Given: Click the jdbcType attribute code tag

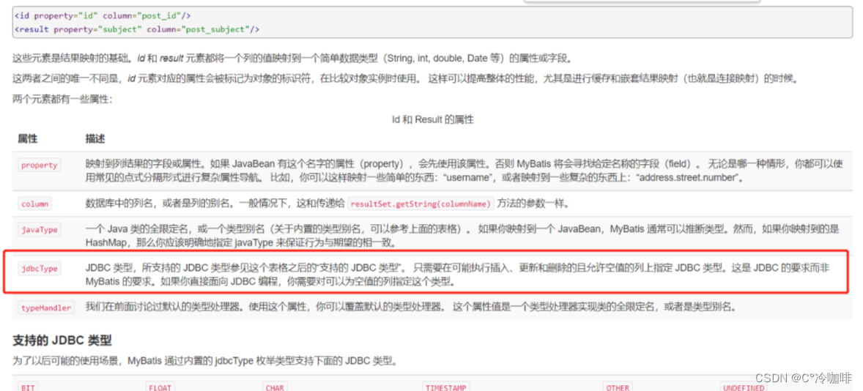Looking at the screenshot, I should click(39, 269).
